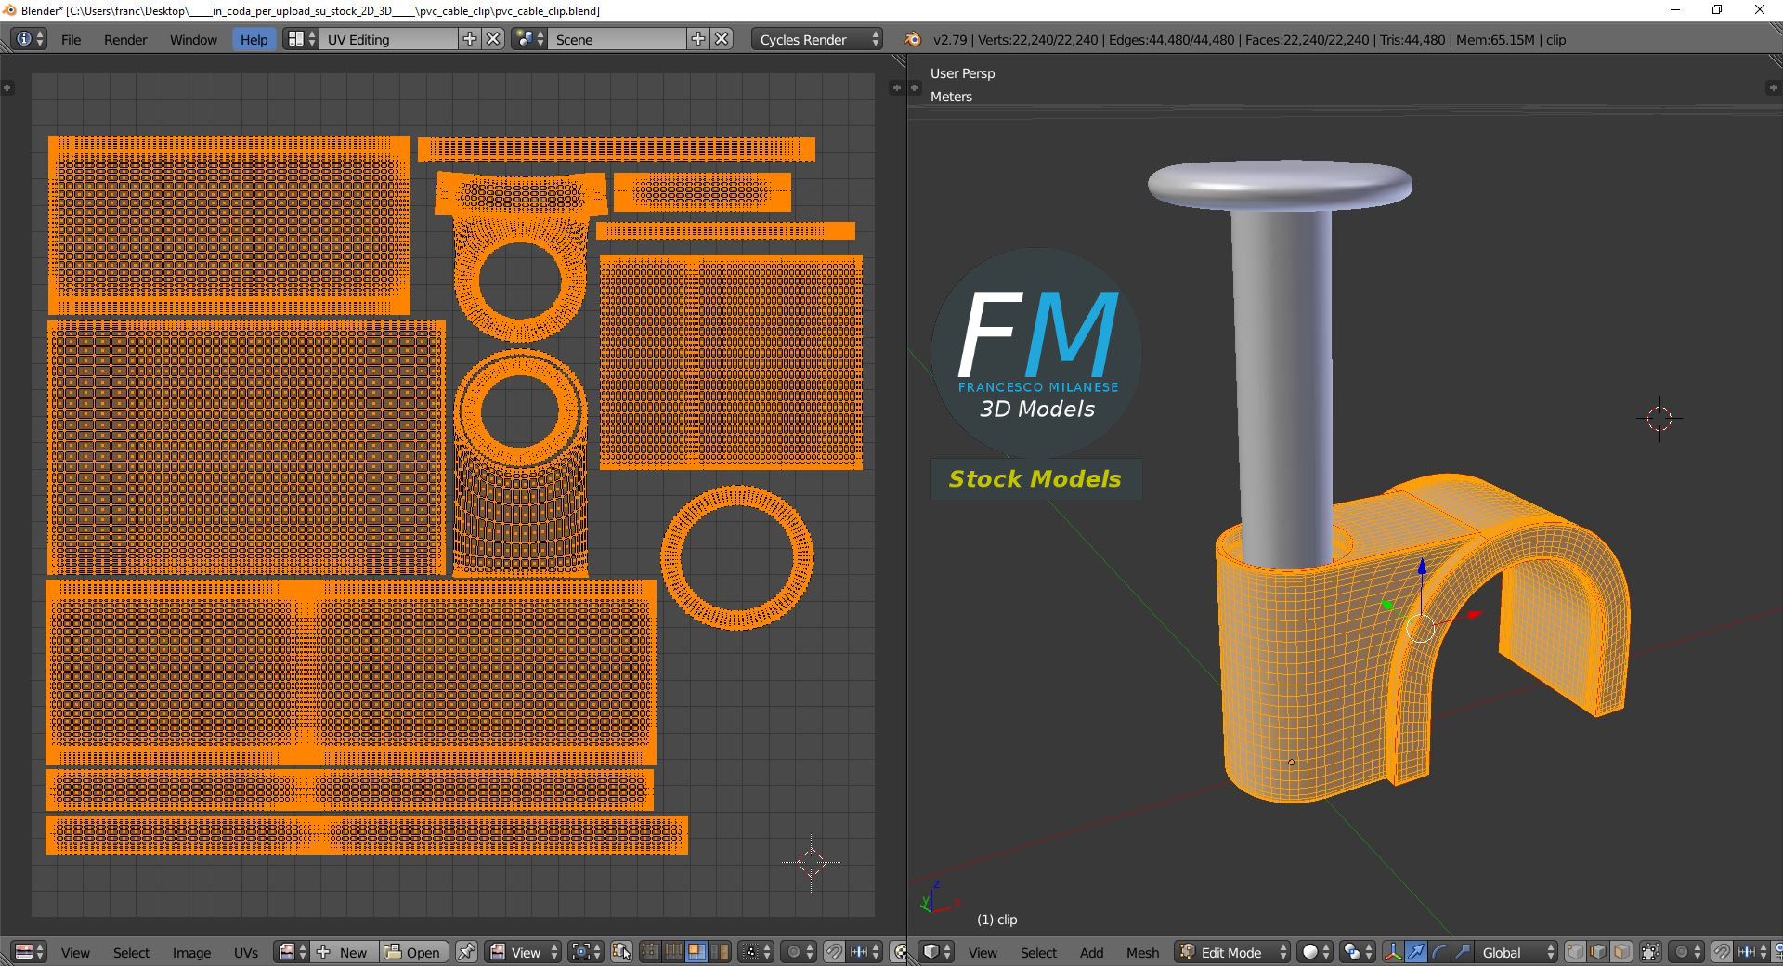1783x966 pixels.
Task: Select UV vertex selection mode icon
Action: (x=650, y=952)
